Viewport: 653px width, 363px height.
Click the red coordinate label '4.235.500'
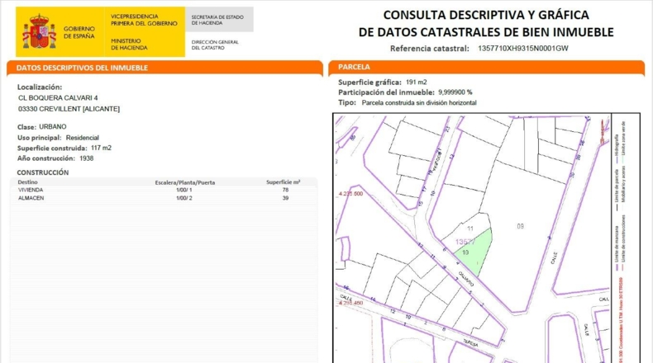tap(350, 194)
